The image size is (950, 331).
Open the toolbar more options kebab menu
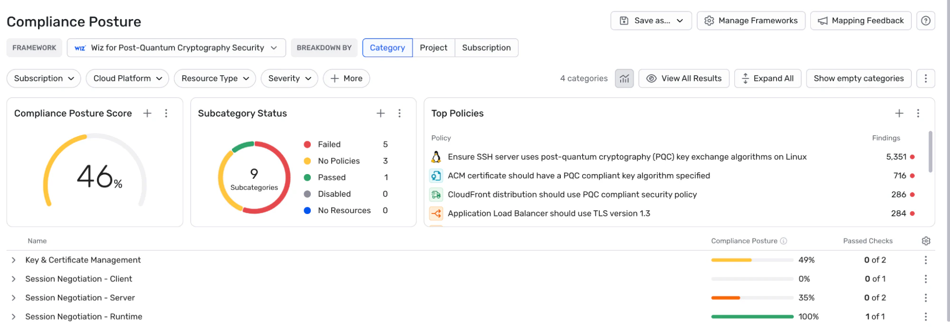click(925, 78)
